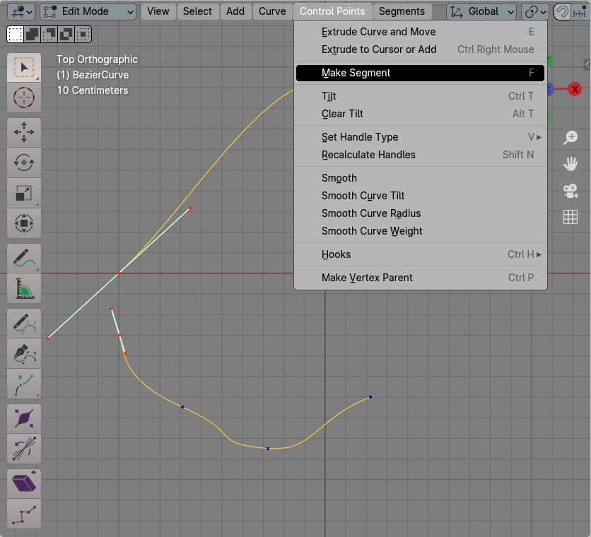Image resolution: width=591 pixels, height=537 pixels.
Task: Open the View menu
Action: 158,12
